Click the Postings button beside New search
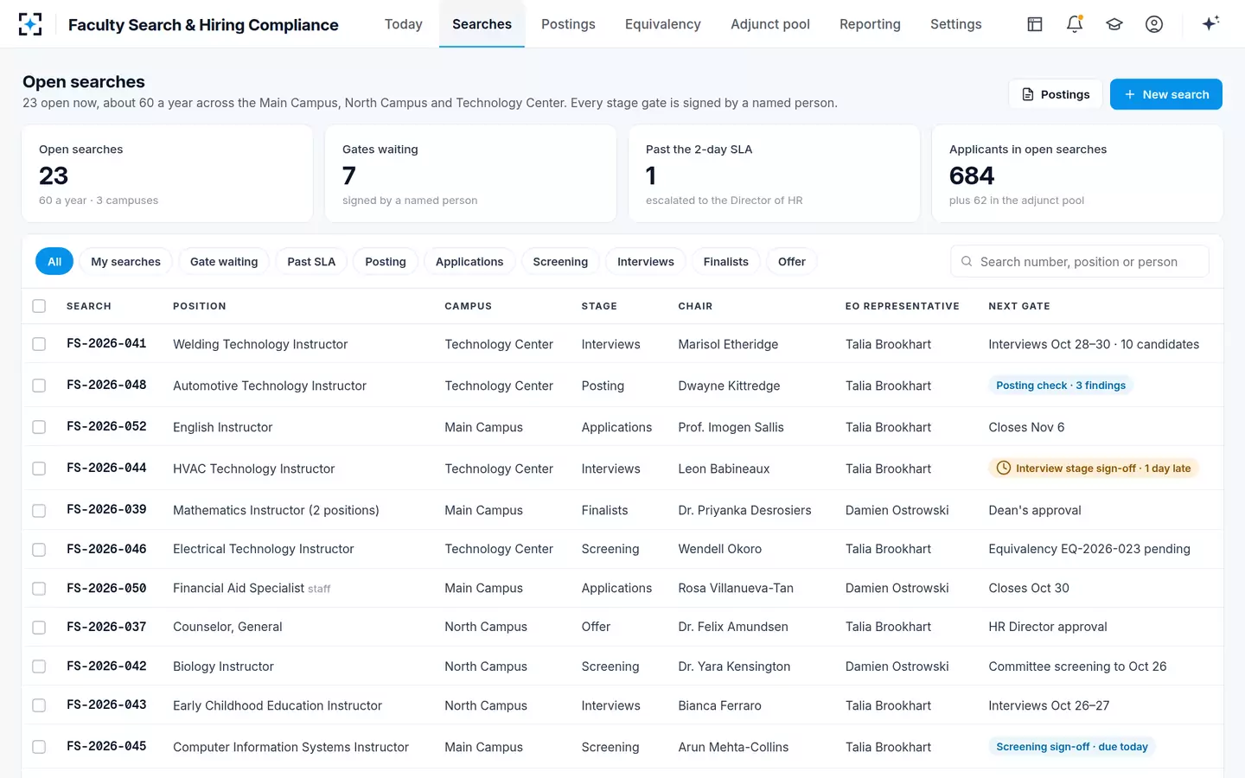 pyautogui.click(x=1056, y=94)
